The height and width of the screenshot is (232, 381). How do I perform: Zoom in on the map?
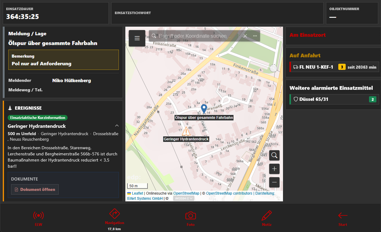click(274, 169)
